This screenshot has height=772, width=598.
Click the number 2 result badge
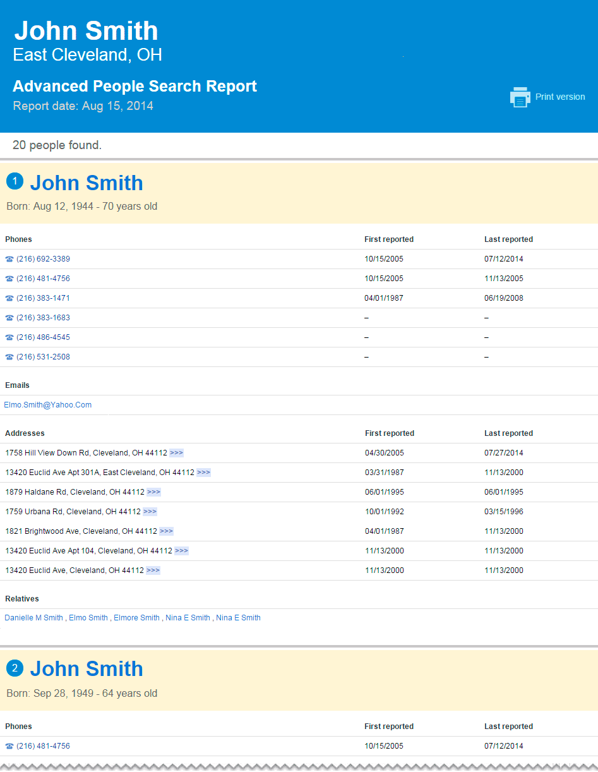(x=15, y=668)
